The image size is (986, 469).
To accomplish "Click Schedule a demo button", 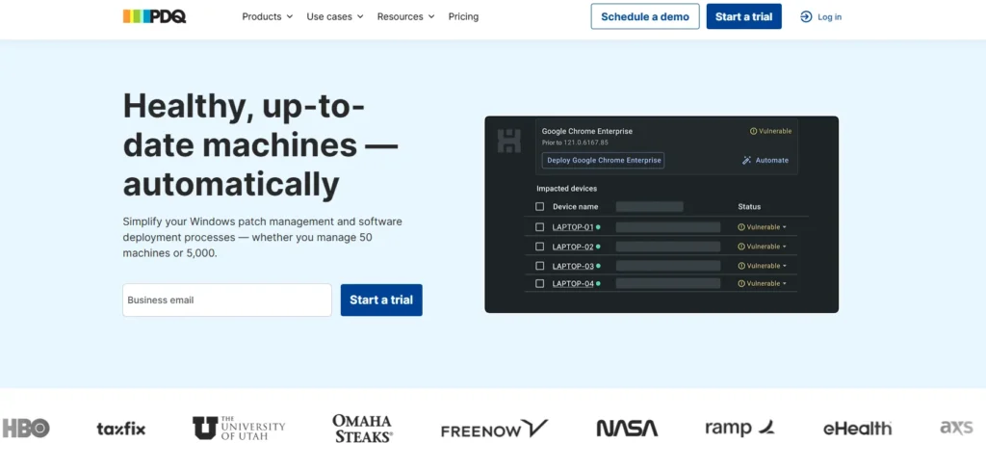I will pos(645,16).
